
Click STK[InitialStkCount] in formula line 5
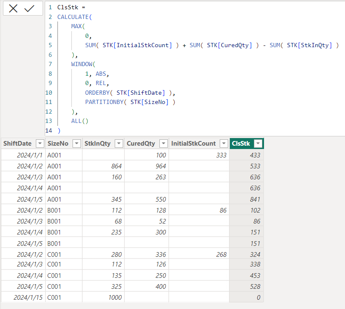coord(137,45)
